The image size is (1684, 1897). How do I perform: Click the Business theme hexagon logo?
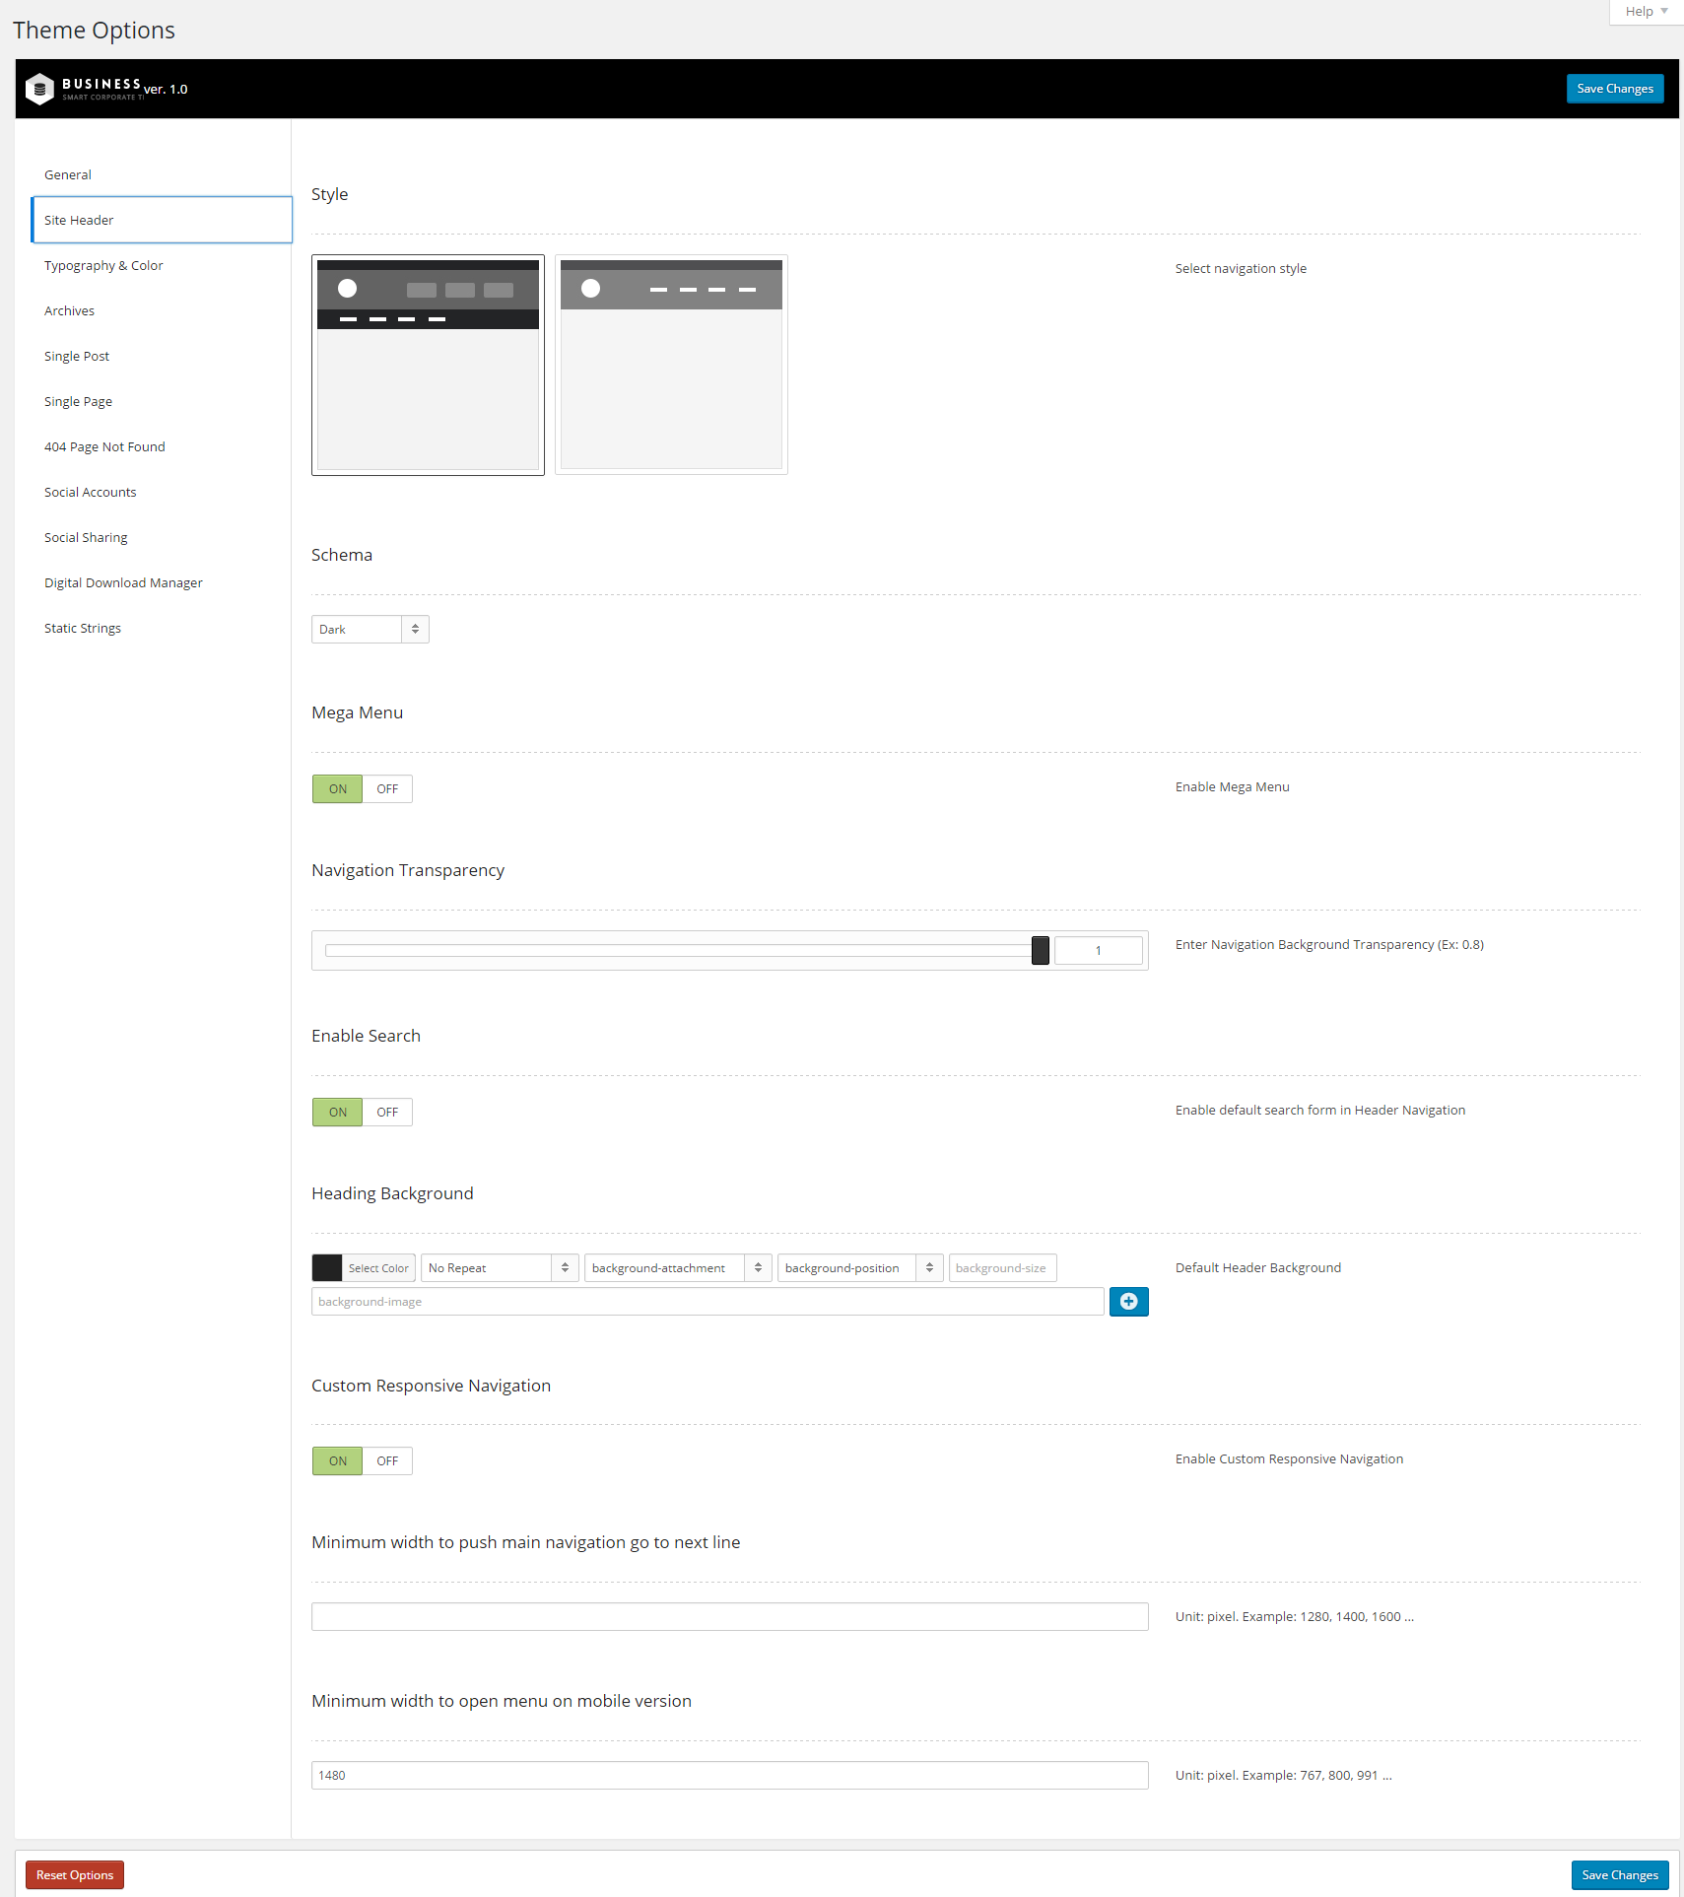[39, 89]
